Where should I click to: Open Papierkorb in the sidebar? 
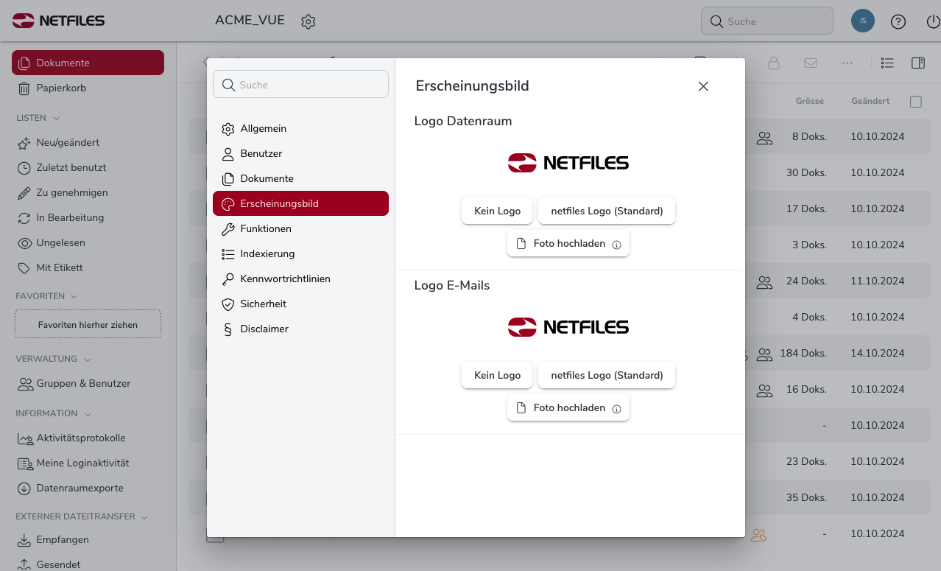(61, 88)
